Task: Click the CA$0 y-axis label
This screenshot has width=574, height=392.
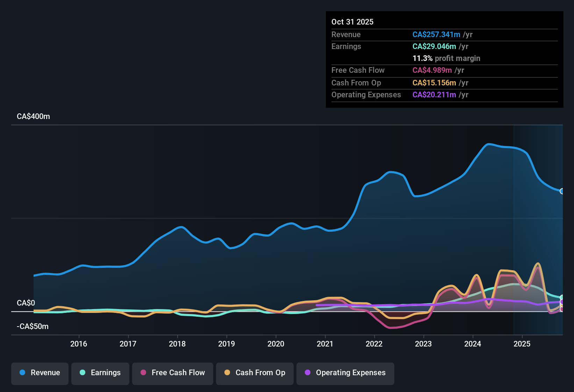Action: pyautogui.click(x=26, y=303)
